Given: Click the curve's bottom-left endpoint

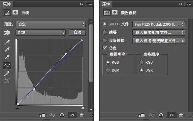Looking at the screenshot, I should point(18,104).
